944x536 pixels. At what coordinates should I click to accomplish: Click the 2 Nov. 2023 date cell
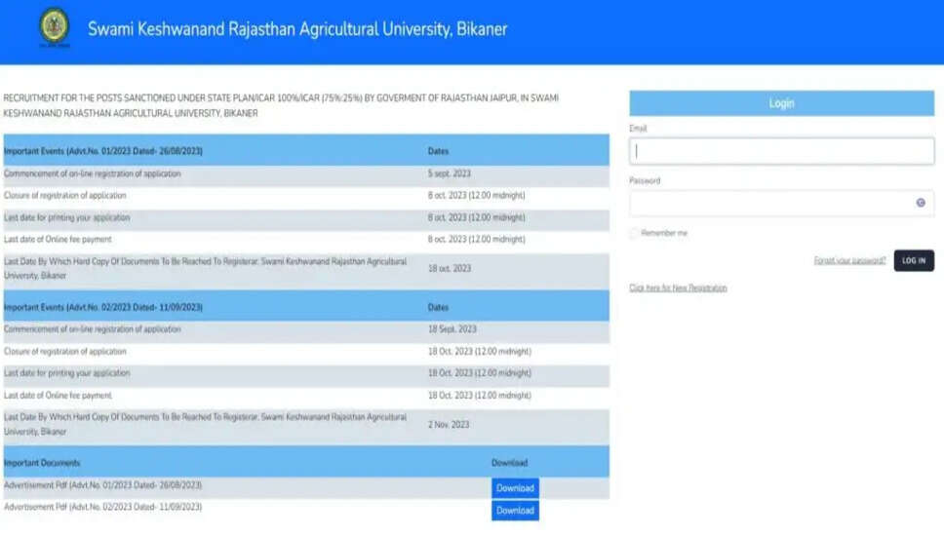449,424
